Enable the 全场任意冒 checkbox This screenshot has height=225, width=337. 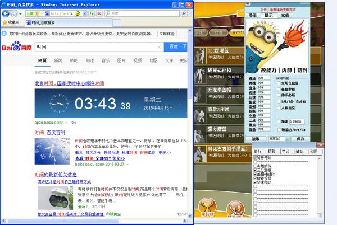pos(279,83)
